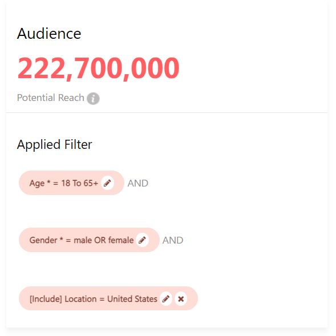Click the "United States" location value

(x=132, y=299)
